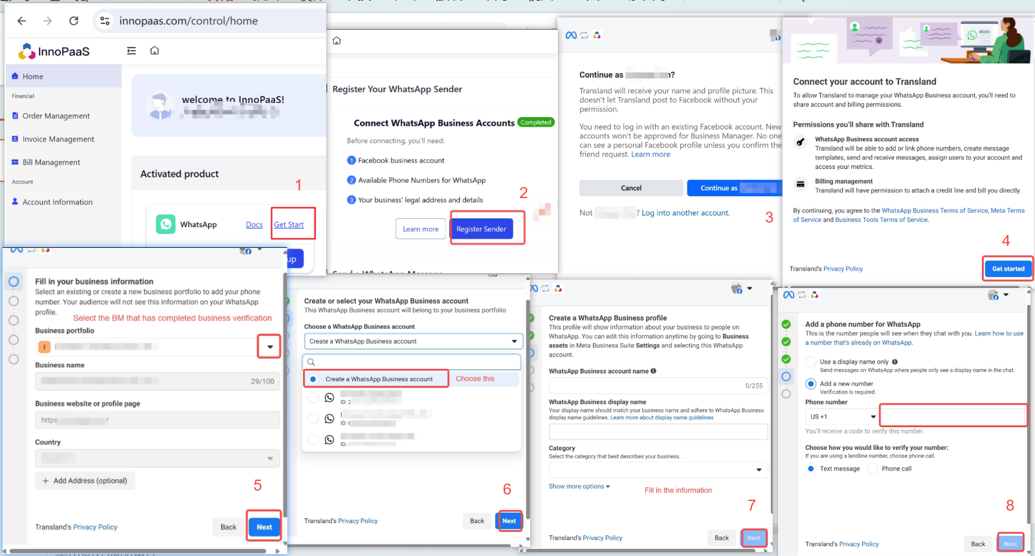This screenshot has width=1035, height=556.
Task: Click the Register Sender button
Action: [x=481, y=229]
